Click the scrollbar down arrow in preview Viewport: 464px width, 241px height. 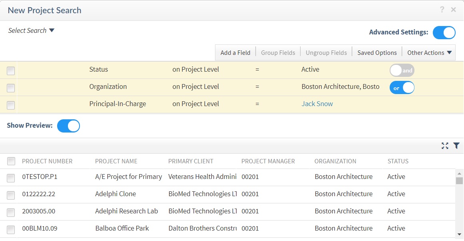point(459,234)
